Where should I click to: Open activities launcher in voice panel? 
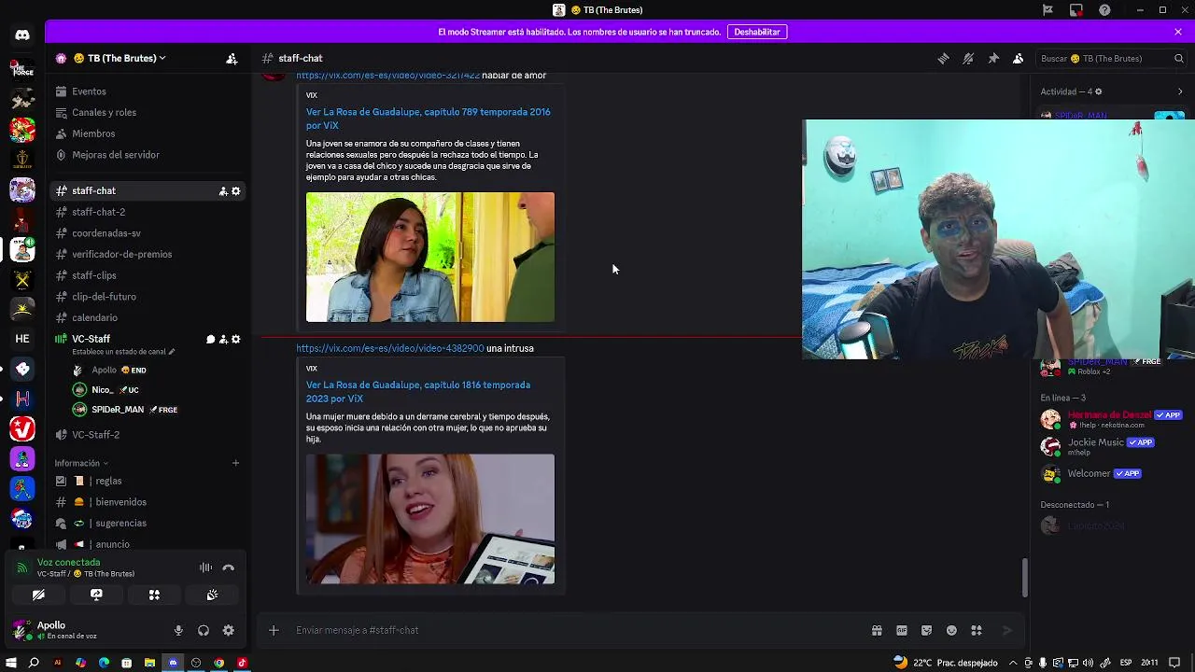(154, 595)
